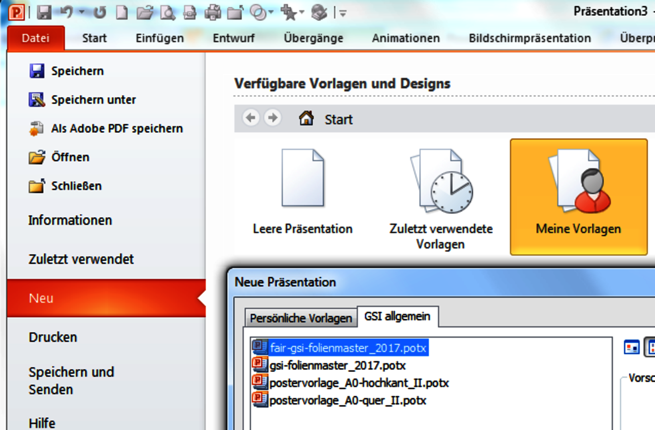Go to template Start via house icon
Image resolution: width=655 pixels, height=430 pixels.
coord(306,118)
